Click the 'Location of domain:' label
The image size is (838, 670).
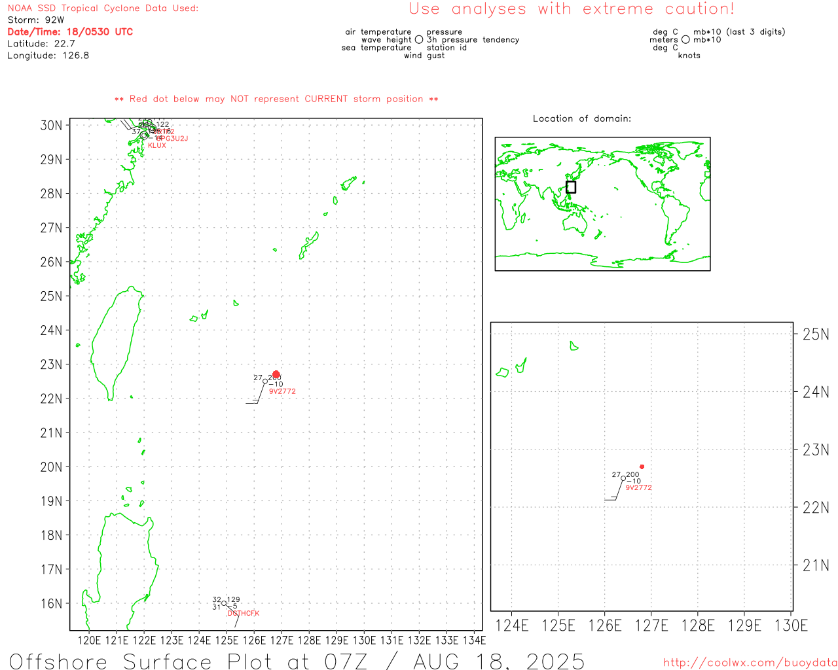tap(582, 118)
